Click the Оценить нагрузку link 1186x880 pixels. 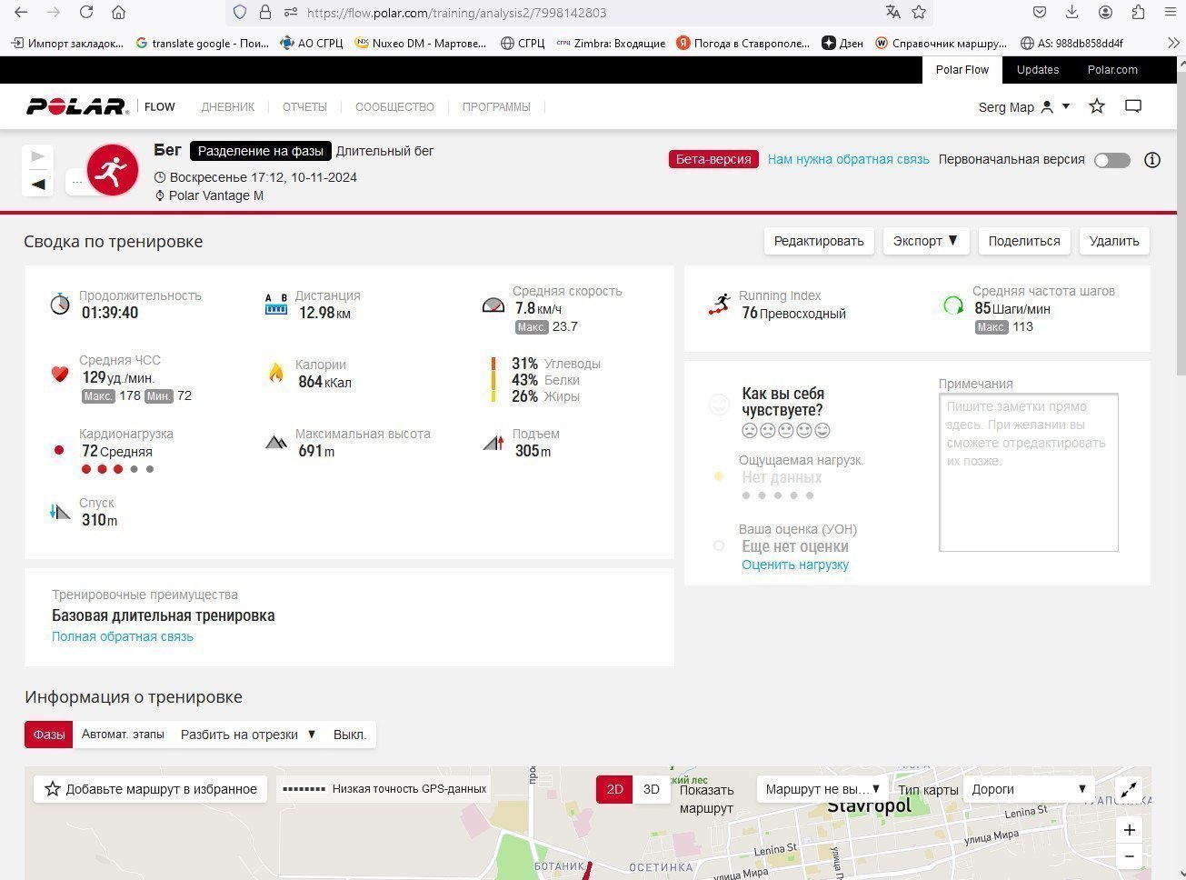795,565
